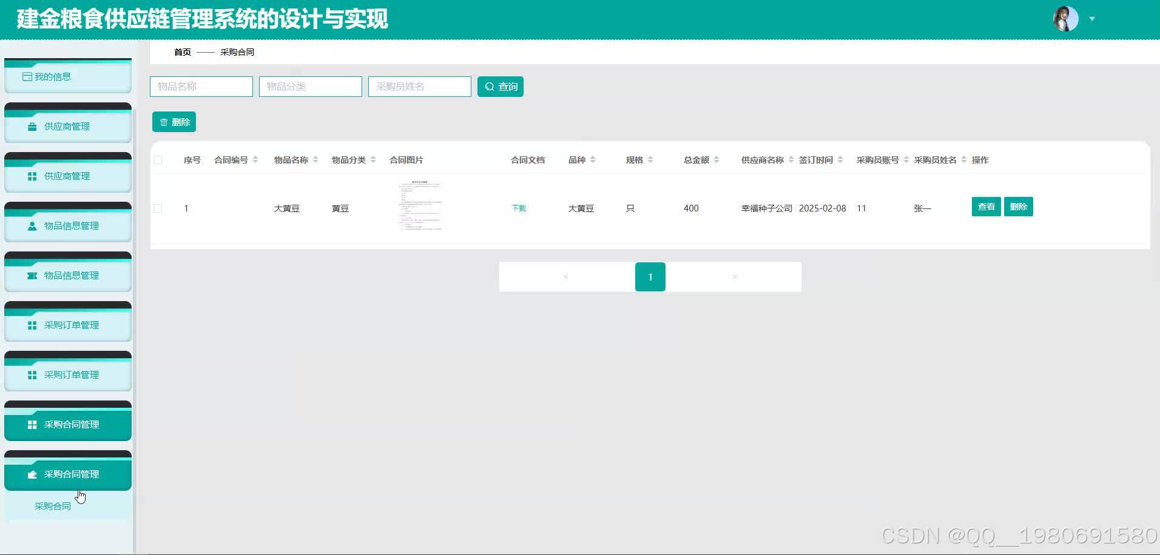Sort by 签订时间 column arrows
Screen dimensions: 1160x555
(x=840, y=160)
